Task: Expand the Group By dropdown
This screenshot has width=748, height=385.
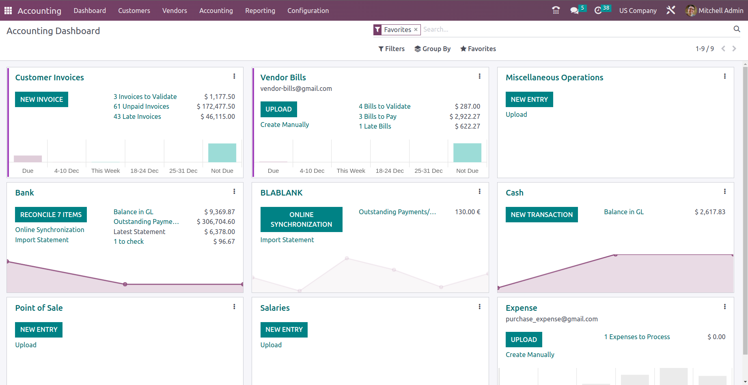Action: [433, 49]
